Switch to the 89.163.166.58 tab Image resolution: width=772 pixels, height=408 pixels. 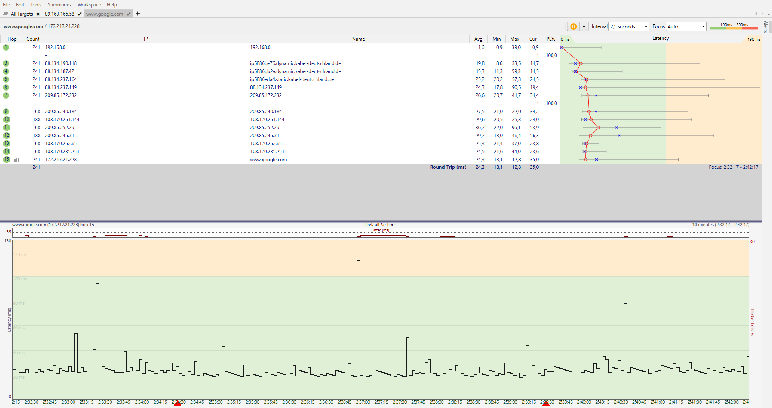tap(60, 14)
